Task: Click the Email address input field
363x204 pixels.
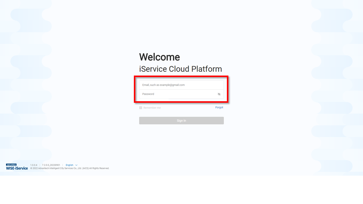Action: coord(181,85)
